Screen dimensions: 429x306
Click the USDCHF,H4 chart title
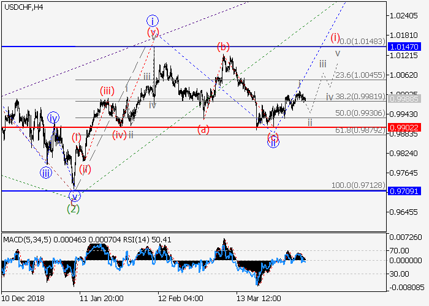pyautogui.click(x=26, y=7)
